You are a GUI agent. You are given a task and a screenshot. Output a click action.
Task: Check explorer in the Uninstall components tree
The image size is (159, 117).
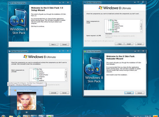(38, 80)
